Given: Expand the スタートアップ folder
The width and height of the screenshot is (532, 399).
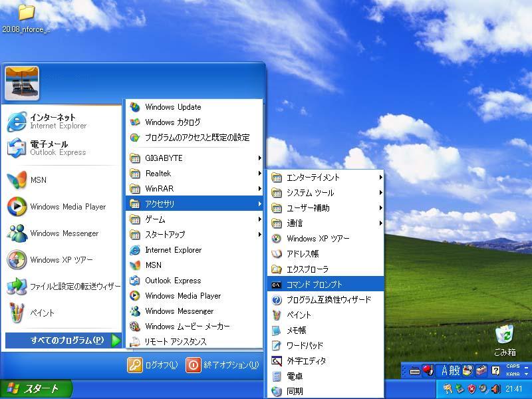Looking at the screenshot, I should click(194, 235).
